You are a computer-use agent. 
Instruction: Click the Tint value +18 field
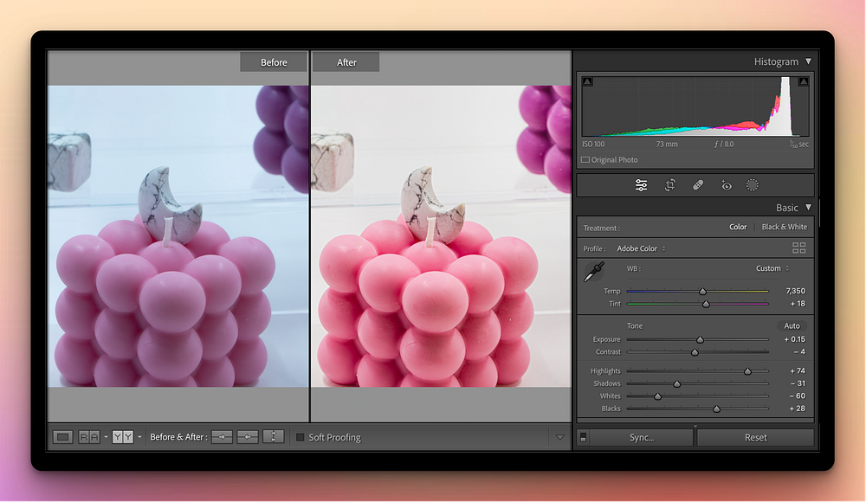pos(798,303)
